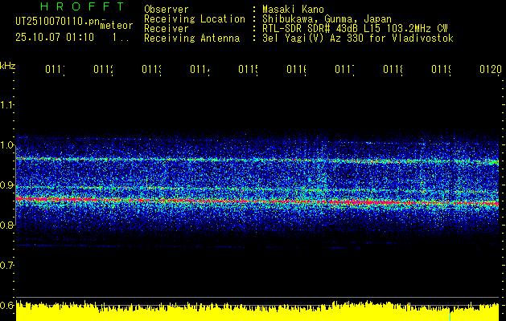Screen dimensions: 506x321
Task: Click the 0114 time marker
Action: [x=200, y=70]
